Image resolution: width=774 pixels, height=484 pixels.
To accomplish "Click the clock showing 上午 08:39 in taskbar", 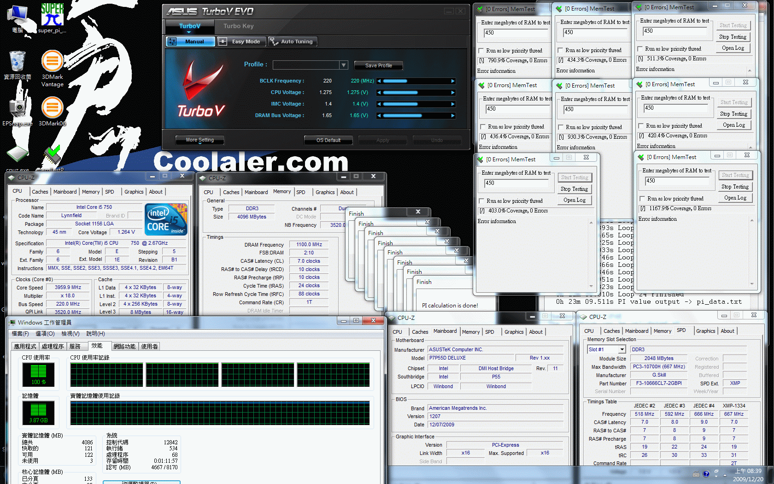I will click(748, 475).
